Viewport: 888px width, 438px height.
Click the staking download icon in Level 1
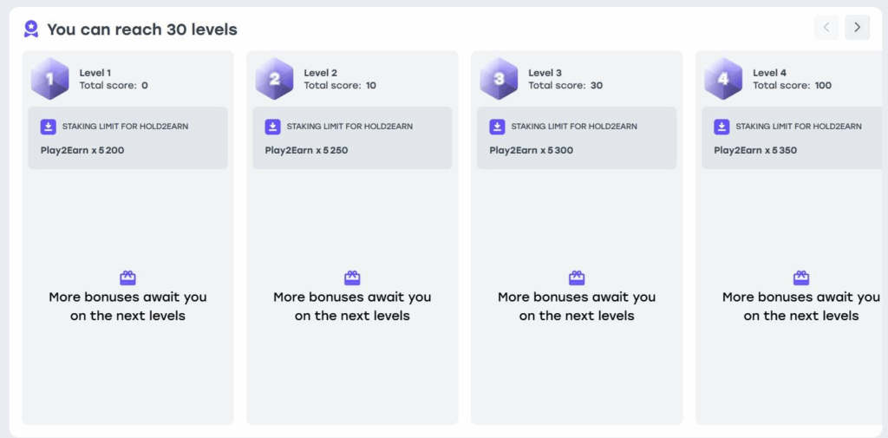49,127
